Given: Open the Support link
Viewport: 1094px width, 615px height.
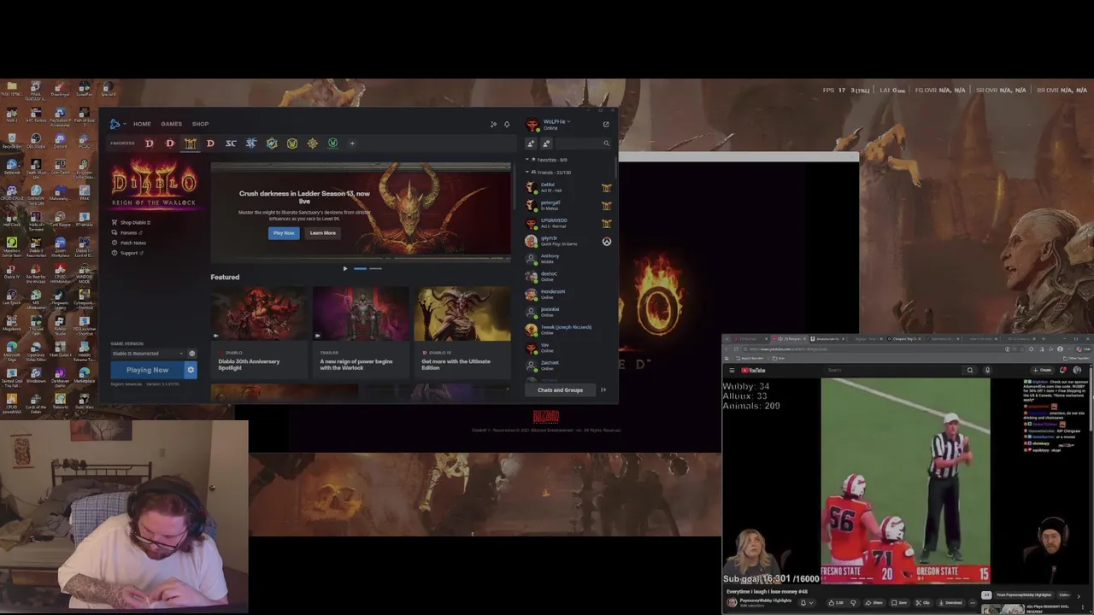Looking at the screenshot, I should point(127,253).
